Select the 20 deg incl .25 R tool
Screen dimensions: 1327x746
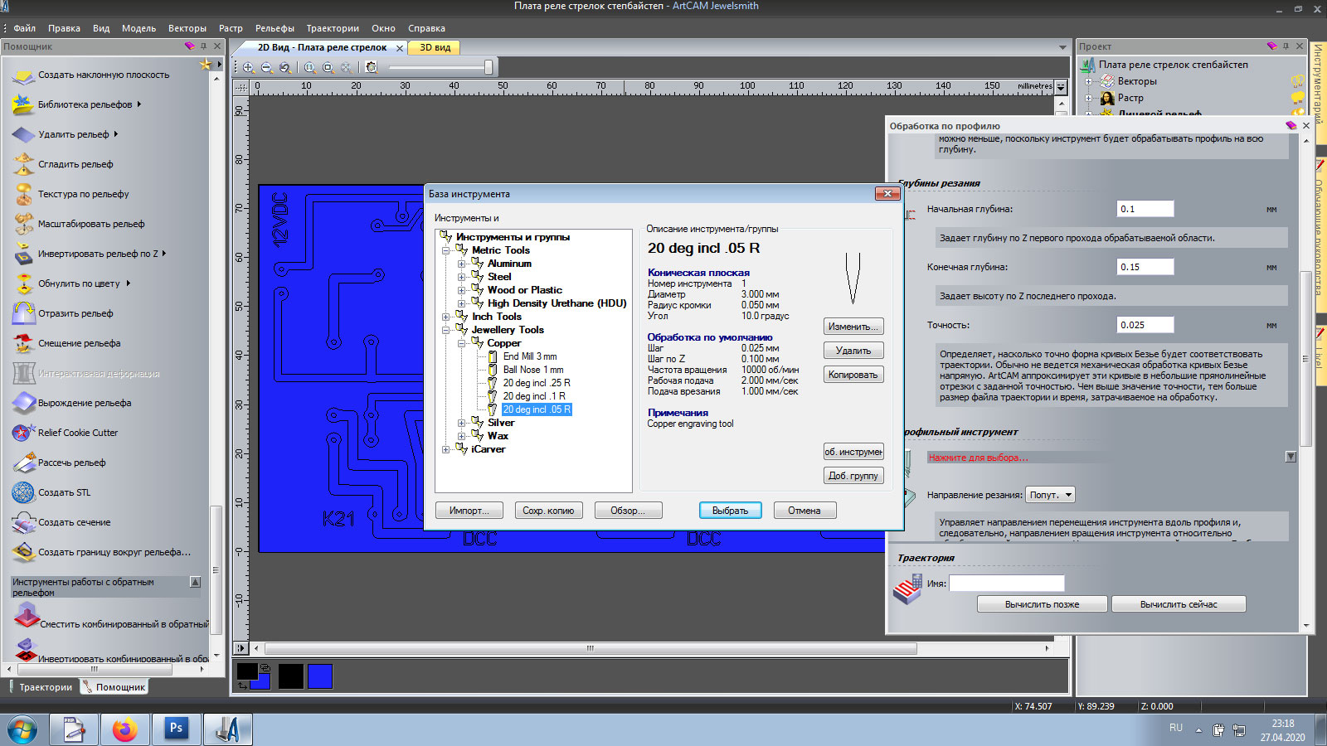coord(537,383)
